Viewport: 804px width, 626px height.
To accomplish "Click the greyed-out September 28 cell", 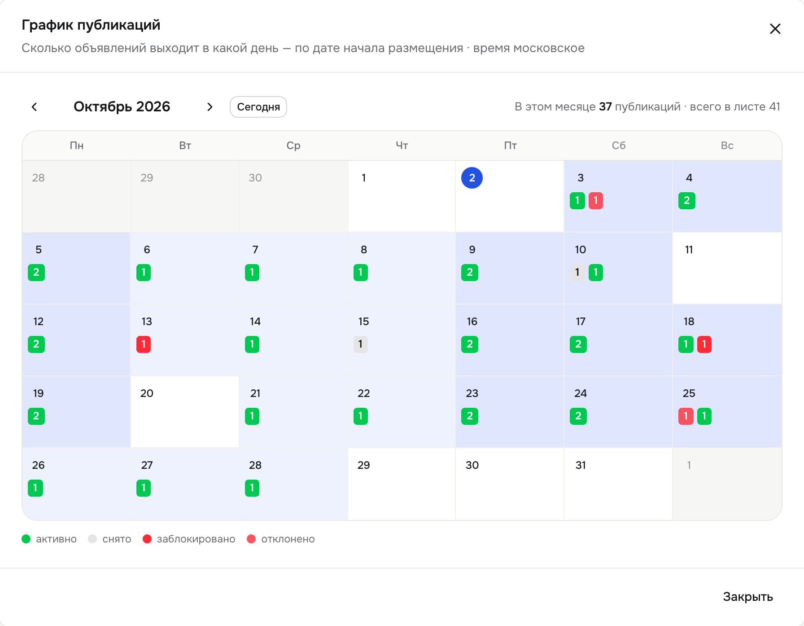I will (76, 196).
